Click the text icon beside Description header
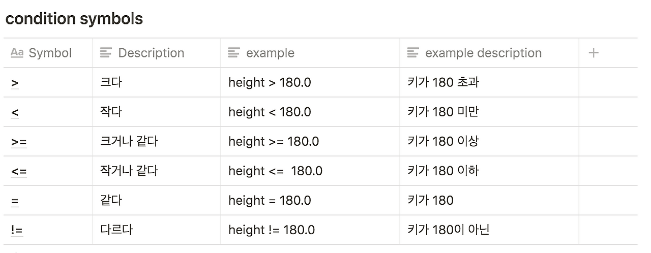Viewport: 651px width, 253px height. 106,53
